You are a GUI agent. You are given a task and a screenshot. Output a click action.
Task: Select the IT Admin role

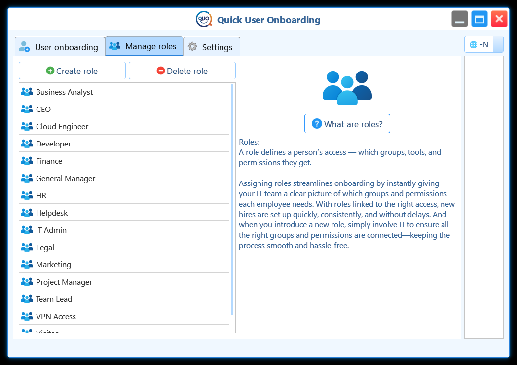click(x=124, y=230)
